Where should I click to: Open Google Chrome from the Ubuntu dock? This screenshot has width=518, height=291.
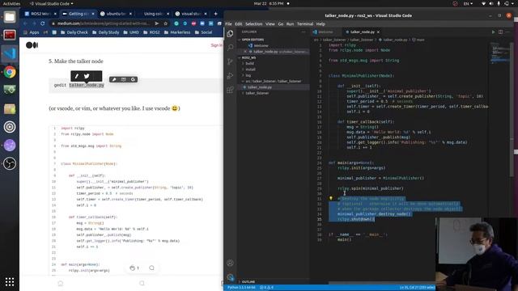tap(10, 72)
